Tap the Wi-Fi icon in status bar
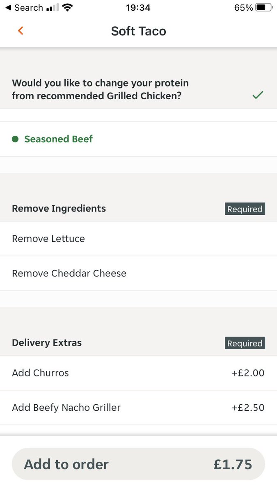 pos(67,8)
